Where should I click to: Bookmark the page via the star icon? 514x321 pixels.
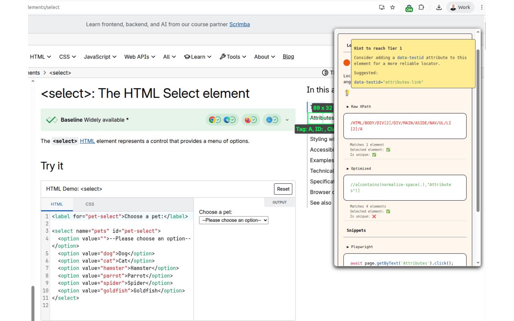tap(392, 7)
